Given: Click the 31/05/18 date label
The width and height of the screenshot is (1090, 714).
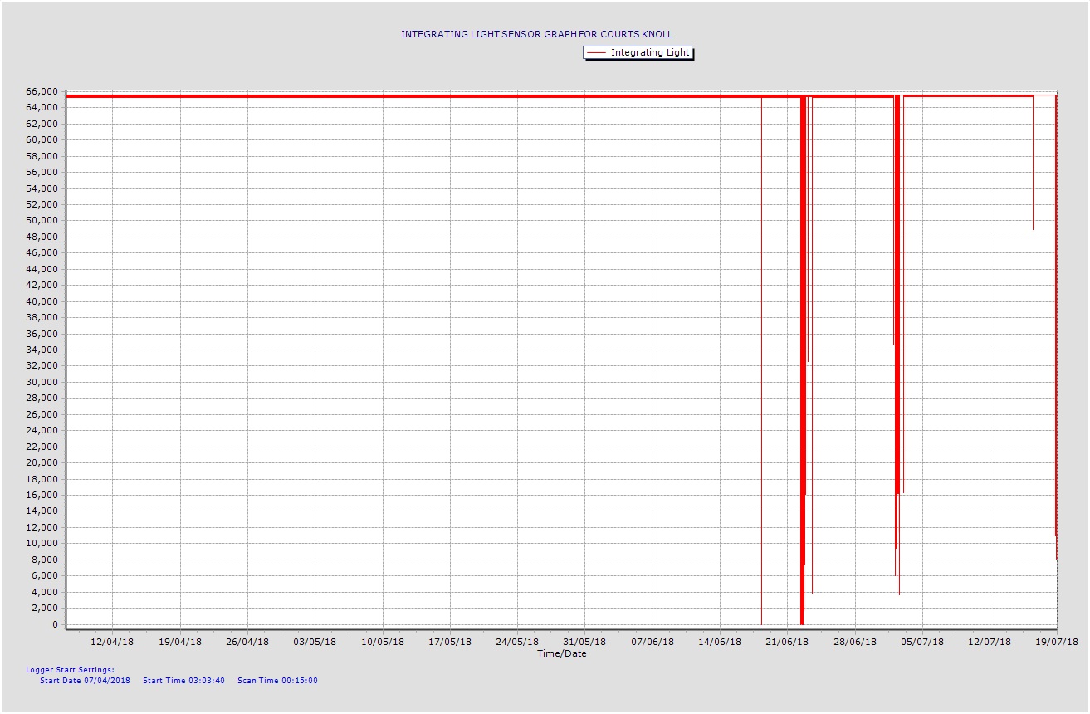Looking at the screenshot, I should [585, 642].
